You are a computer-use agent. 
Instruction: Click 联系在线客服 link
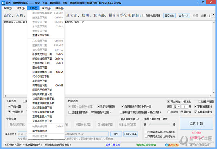pyautogui.click(x=113, y=145)
